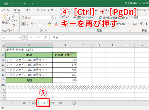This screenshot has width=149, height=110.
Task: Open the 標準 number format box
Action: pos(141,18)
